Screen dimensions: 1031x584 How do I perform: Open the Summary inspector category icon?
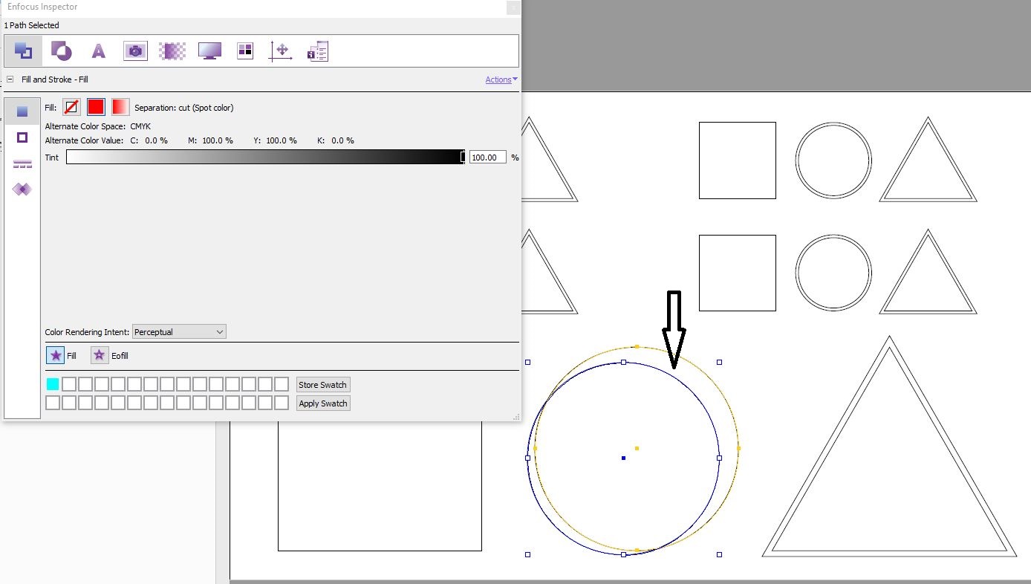tap(318, 51)
